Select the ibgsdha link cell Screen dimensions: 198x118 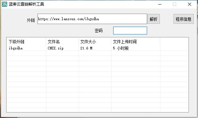16,48
